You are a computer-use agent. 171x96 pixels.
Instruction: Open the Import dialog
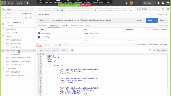[19, 3]
